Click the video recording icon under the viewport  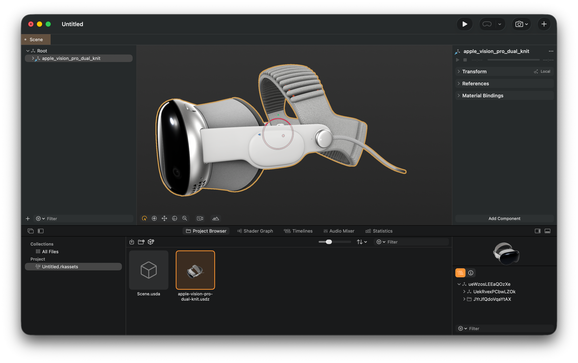(x=200, y=218)
